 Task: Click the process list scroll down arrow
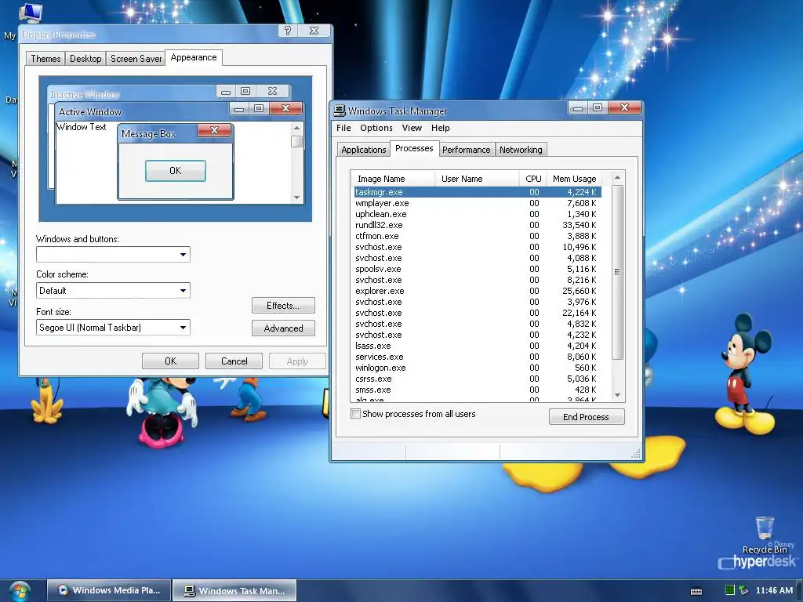(x=618, y=395)
